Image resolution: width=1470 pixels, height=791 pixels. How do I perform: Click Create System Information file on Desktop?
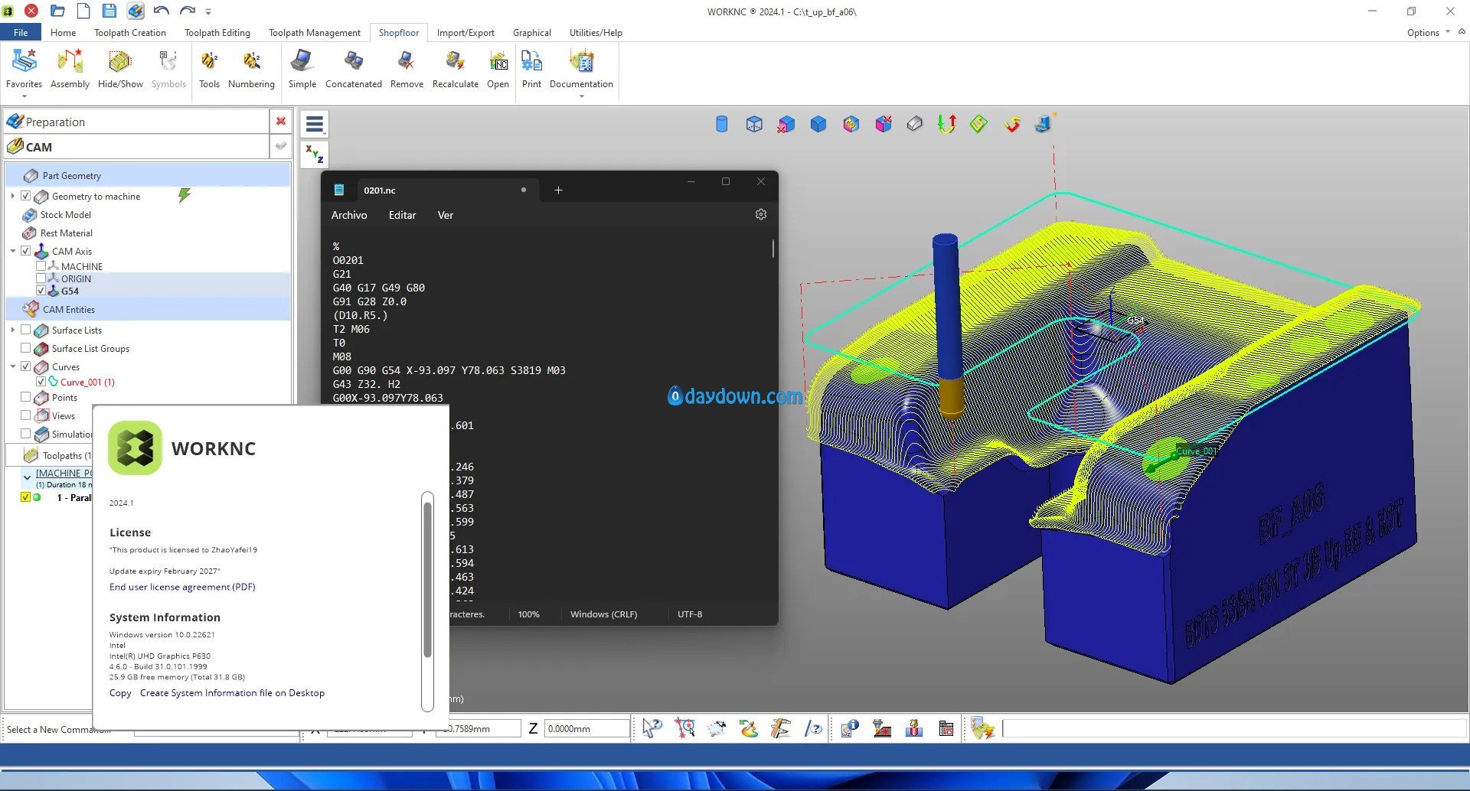(x=232, y=692)
